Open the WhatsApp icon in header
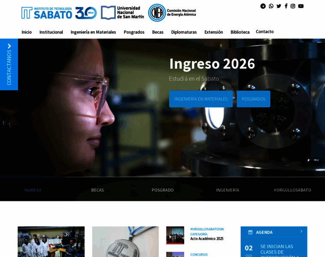 (271, 6)
